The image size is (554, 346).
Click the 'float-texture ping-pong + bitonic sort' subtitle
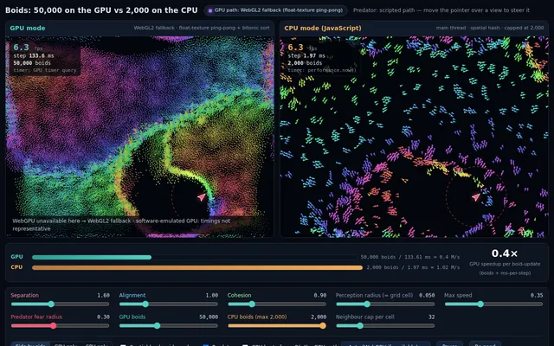[x=202, y=28]
